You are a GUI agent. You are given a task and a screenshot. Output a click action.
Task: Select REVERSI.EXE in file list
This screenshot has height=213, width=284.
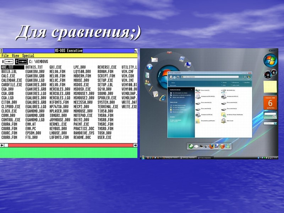pos(107,67)
